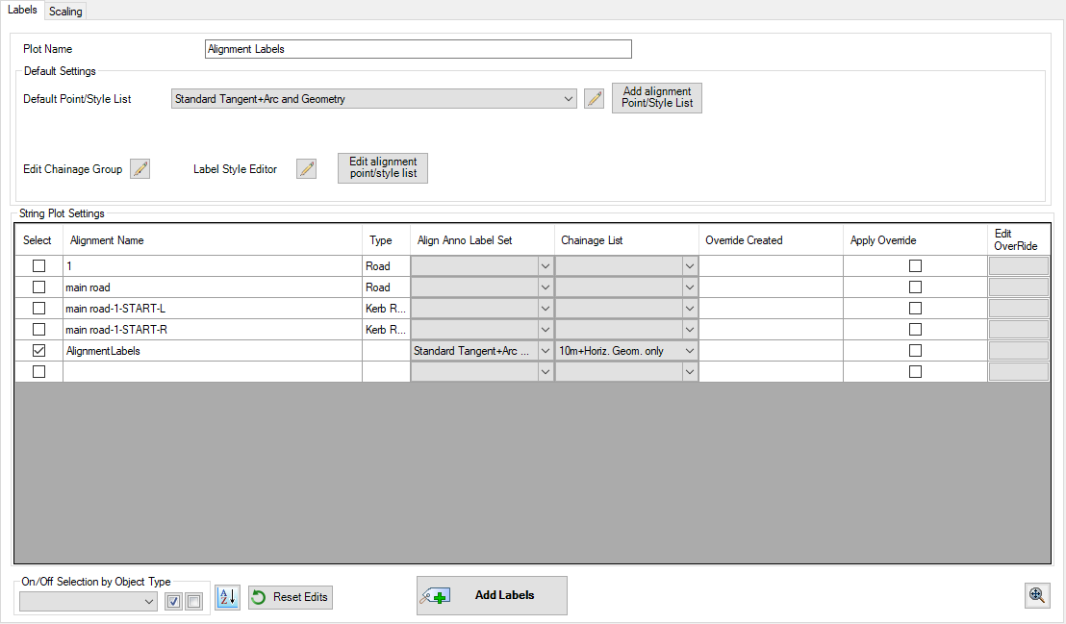Open the On/Off Selection by Object Type dropdown
The image size is (1066, 624).
pyautogui.click(x=148, y=601)
